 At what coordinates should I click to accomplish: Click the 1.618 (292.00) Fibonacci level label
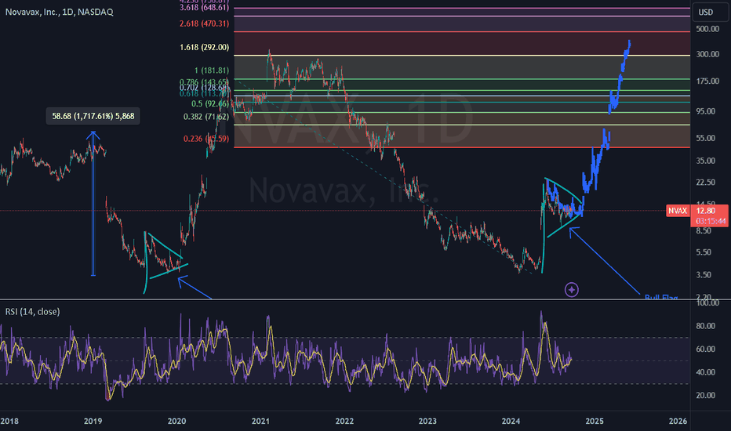pos(204,47)
